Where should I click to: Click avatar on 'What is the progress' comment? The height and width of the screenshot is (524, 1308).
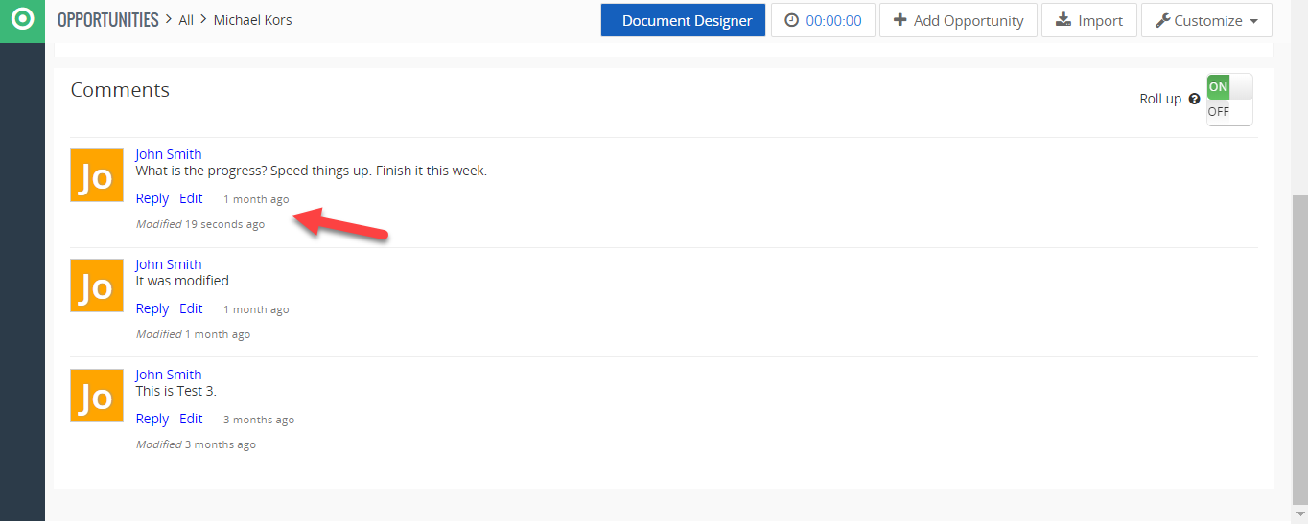[97, 175]
